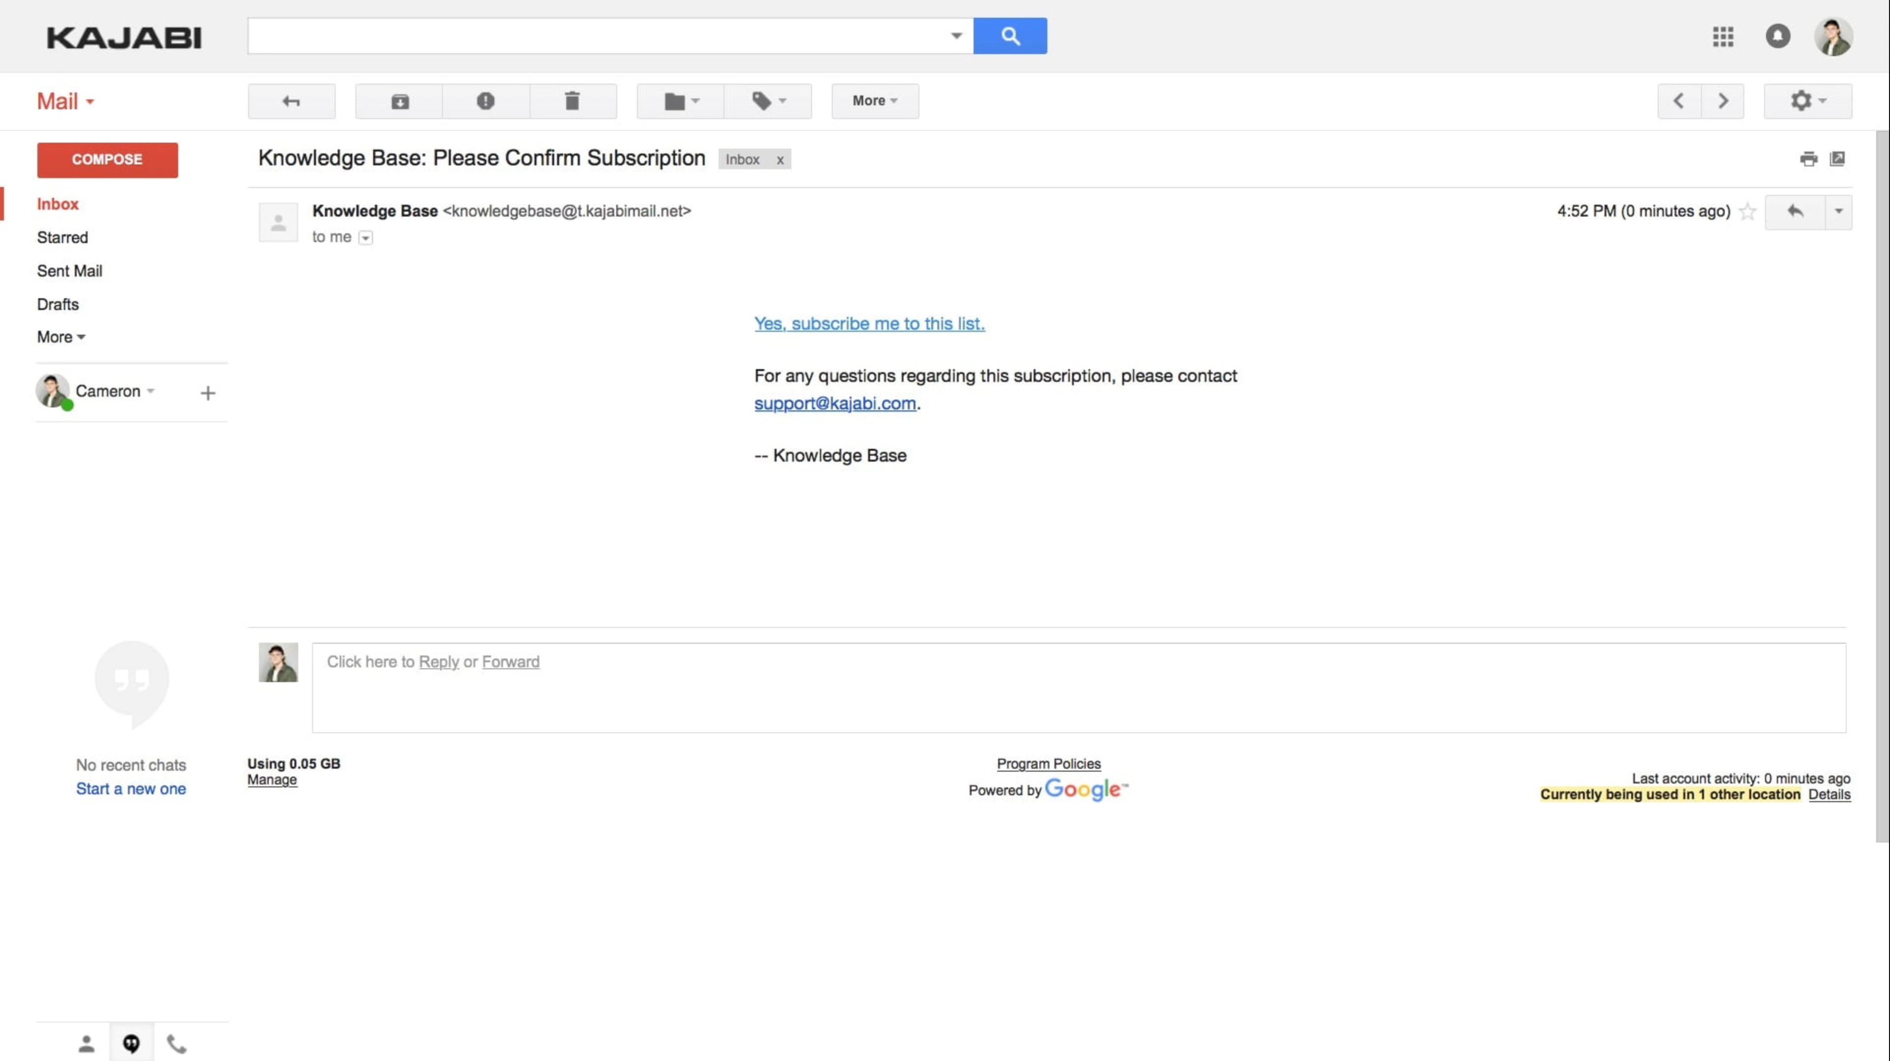Open email in a new window

point(1837,158)
